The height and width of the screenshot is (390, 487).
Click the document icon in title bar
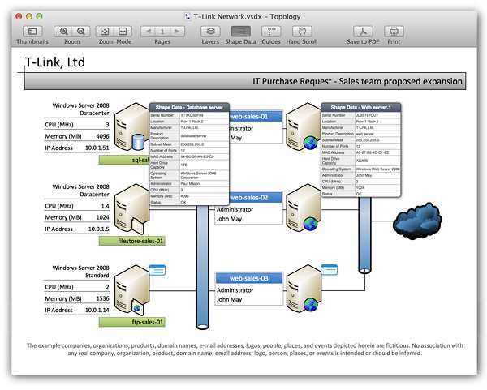187,16
